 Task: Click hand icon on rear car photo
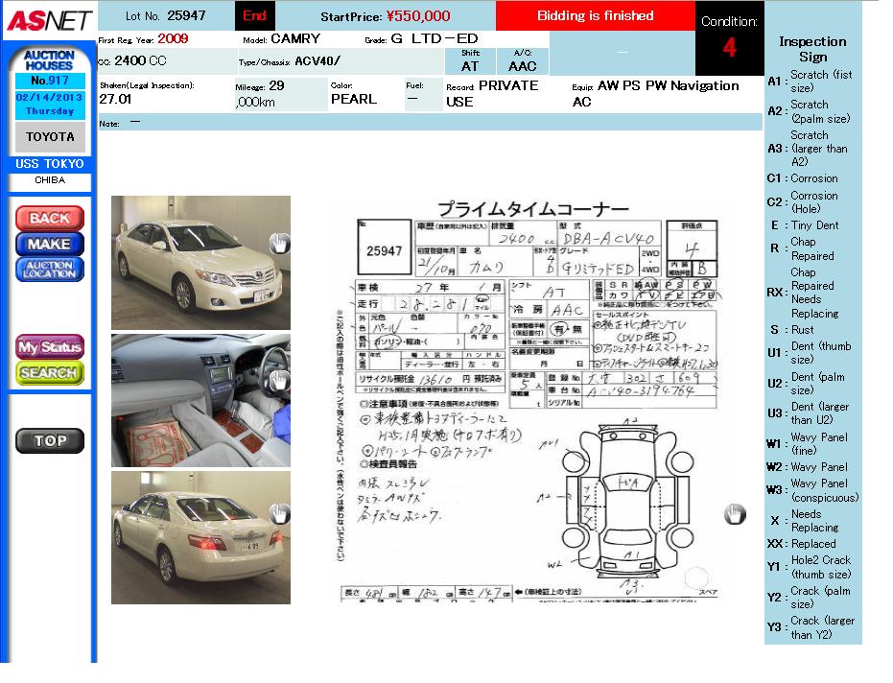[x=278, y=513]
